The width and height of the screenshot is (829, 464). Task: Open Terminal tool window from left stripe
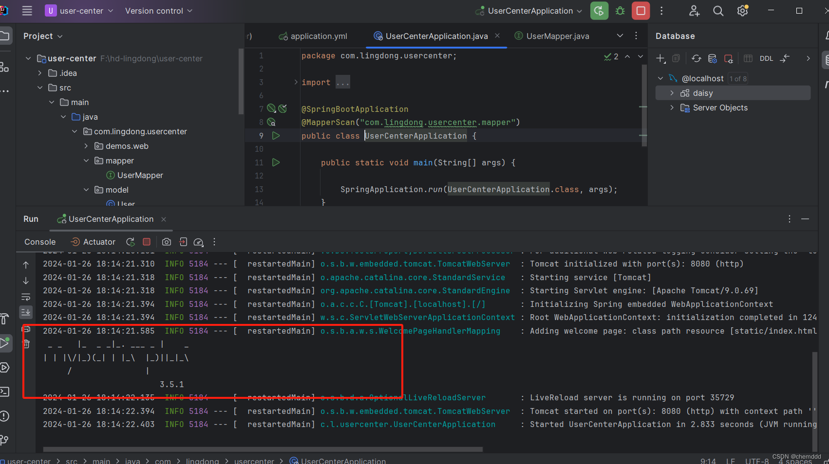4,392
